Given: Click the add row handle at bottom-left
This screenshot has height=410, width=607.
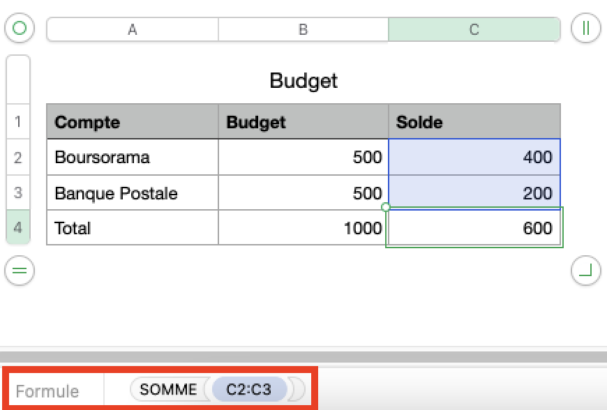Looking at the screenshot, I should [x=20, y=271].
